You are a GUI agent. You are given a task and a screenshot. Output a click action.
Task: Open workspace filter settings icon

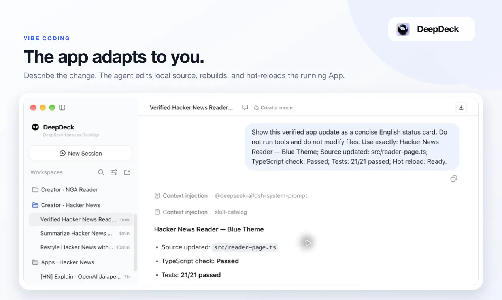(x=114, y=172)
